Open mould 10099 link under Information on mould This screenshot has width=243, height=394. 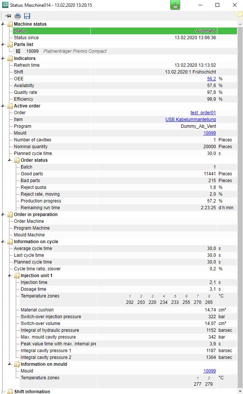tap(209, 371)
